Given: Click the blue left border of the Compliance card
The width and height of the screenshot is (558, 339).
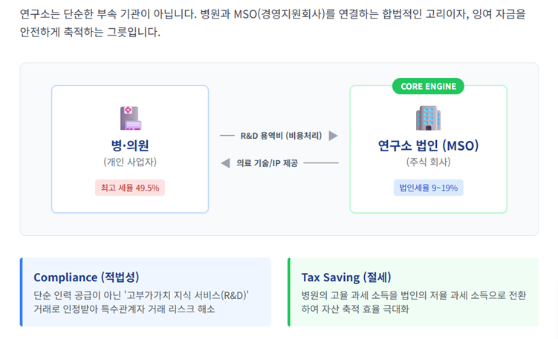Looking at the screenshot, I should pyautogui.click(x=22, y=292).
